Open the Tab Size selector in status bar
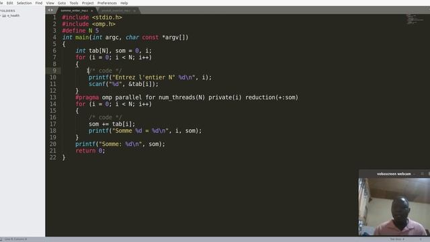This screenshot has width=430, height=242. click(x=397, y=239)
